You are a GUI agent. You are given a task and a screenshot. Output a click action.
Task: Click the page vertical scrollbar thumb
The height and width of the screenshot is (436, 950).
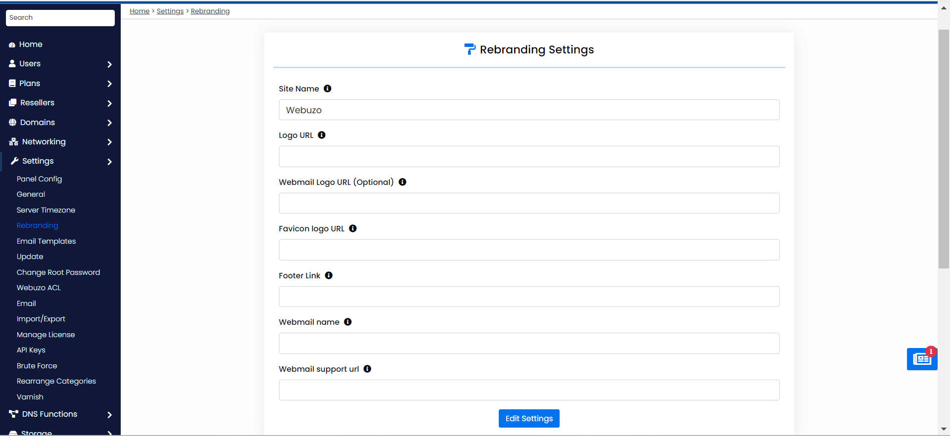coord(944,148)
